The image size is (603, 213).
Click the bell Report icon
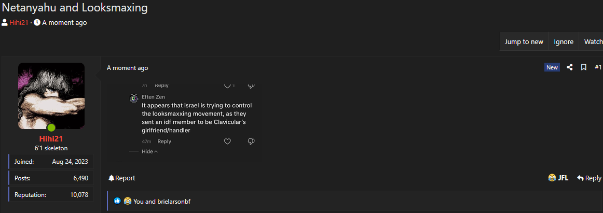click(112, 178)
